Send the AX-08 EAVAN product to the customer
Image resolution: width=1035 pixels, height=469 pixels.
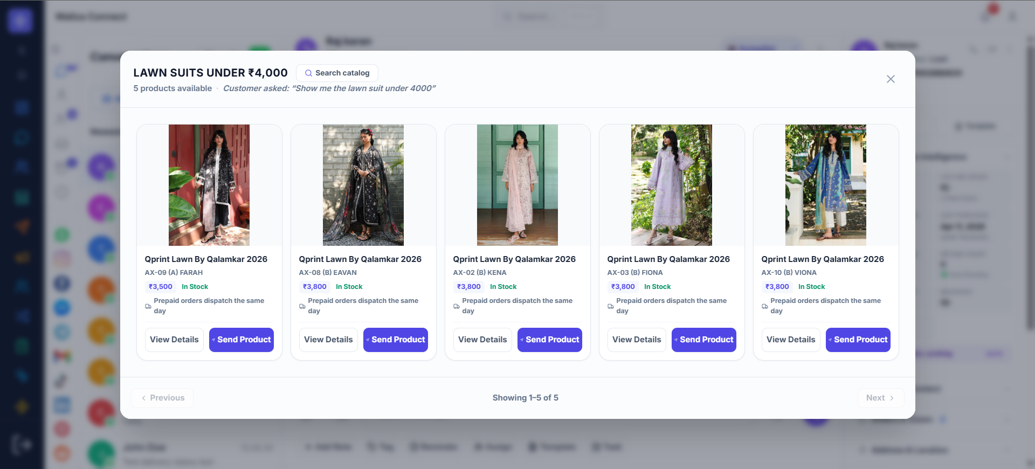point(396,340)
